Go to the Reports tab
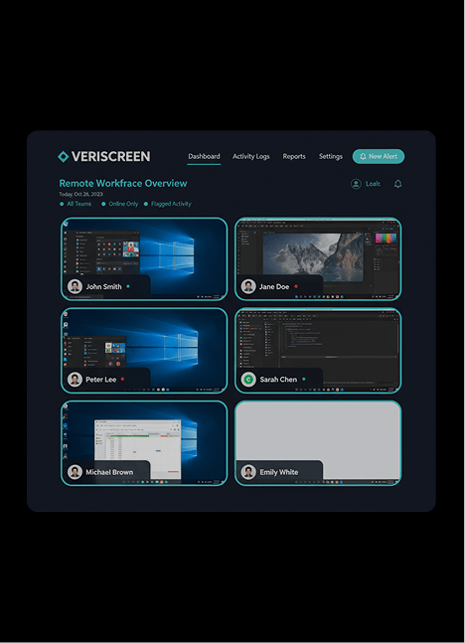465x643 pixels. (294, 156)
